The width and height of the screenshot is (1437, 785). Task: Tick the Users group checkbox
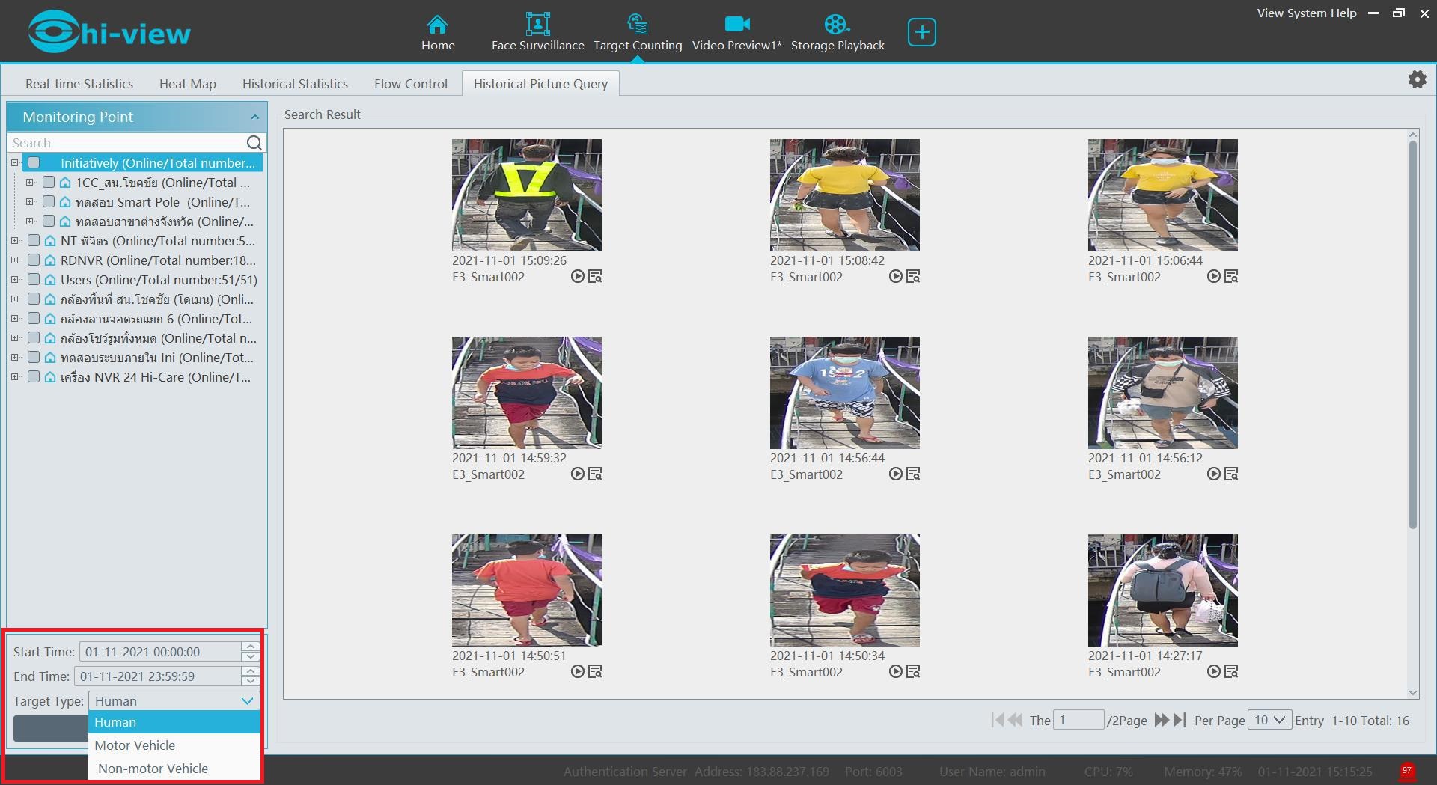34,280
